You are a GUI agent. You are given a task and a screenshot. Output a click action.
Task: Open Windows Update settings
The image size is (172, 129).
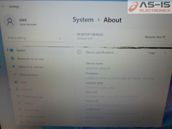click(x=35, y=123)
